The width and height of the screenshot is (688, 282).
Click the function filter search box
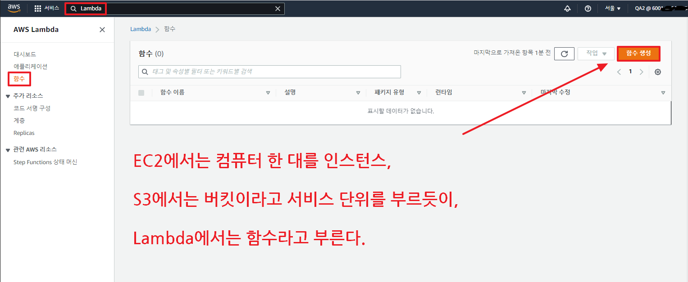tap(269, 72)
